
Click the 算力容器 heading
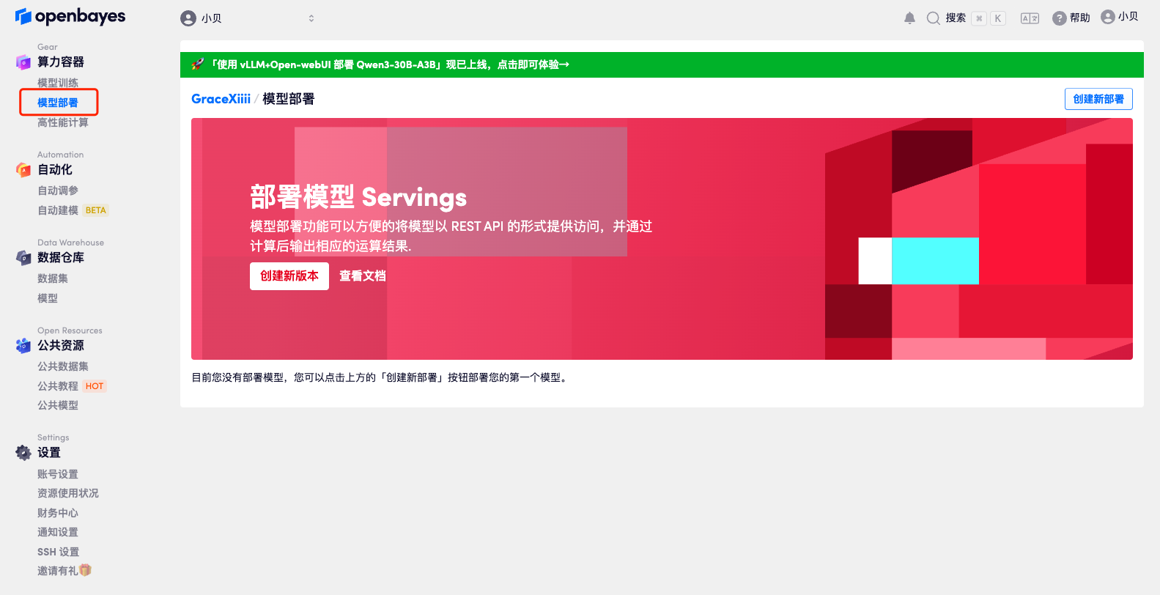[61, 62]
